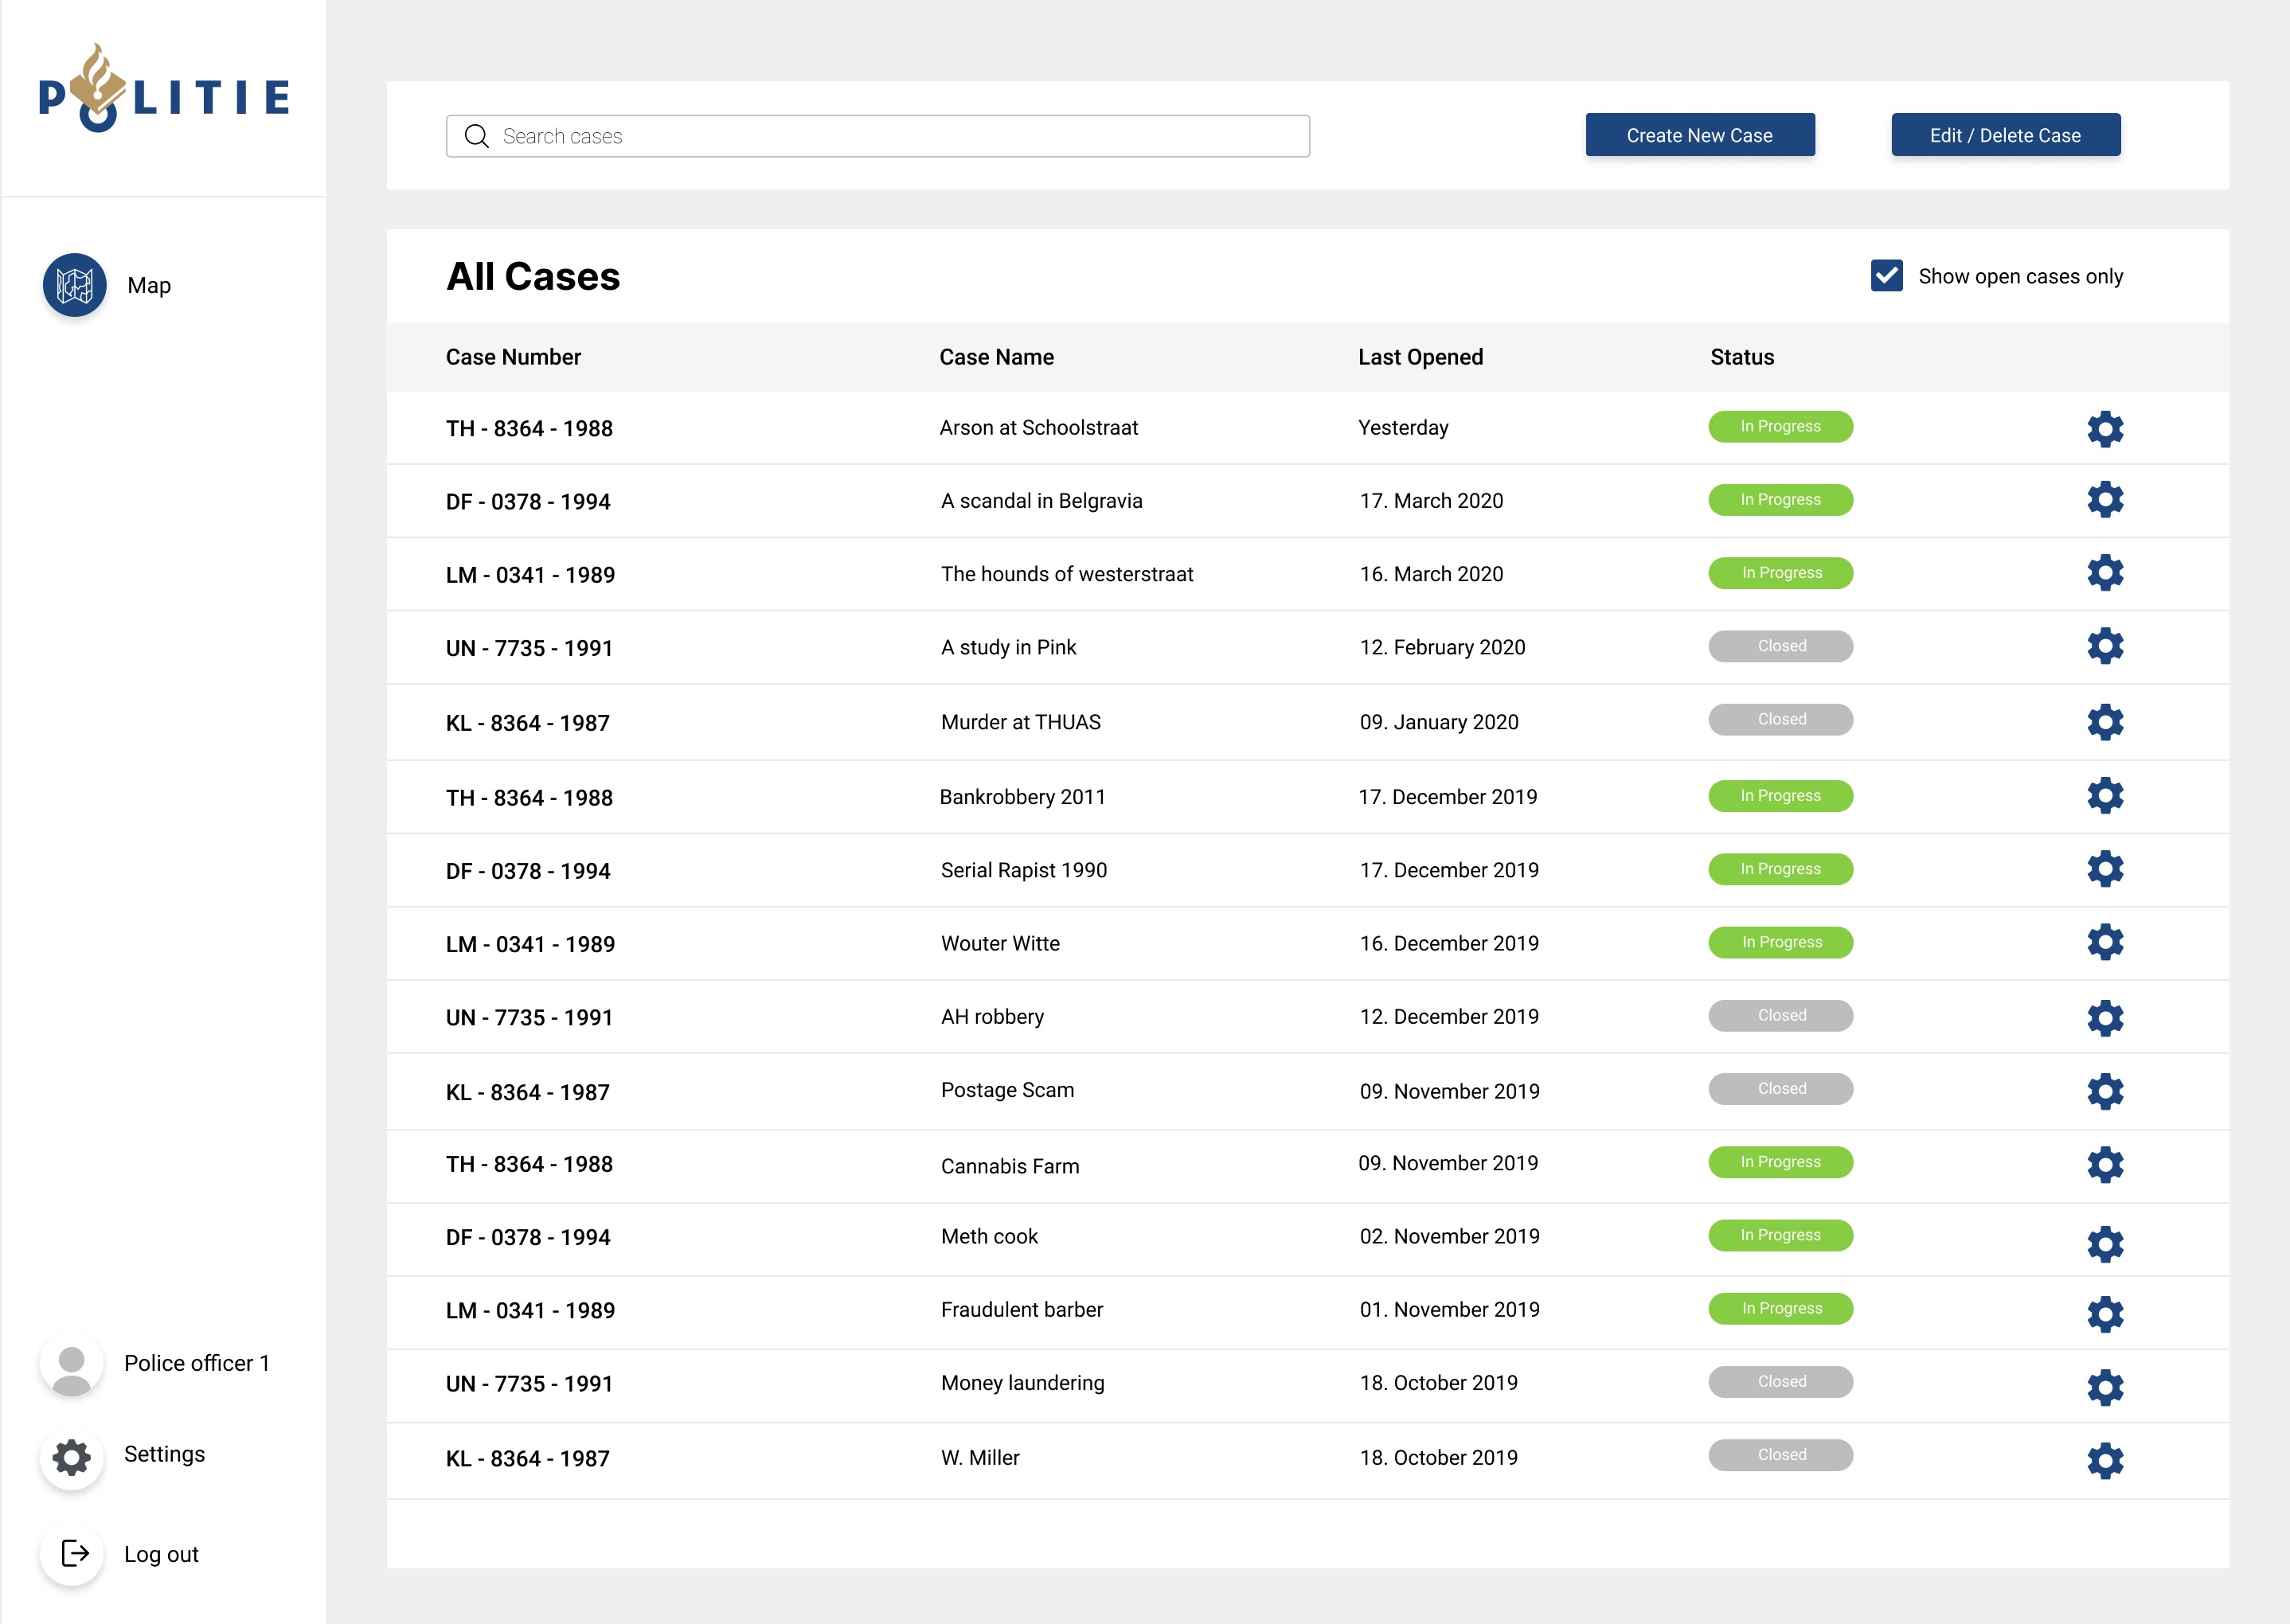2290x1624 pixels.
Task: Open the Wouter Witte case row
Action: pyautogui.click(x=1000, y=944)
